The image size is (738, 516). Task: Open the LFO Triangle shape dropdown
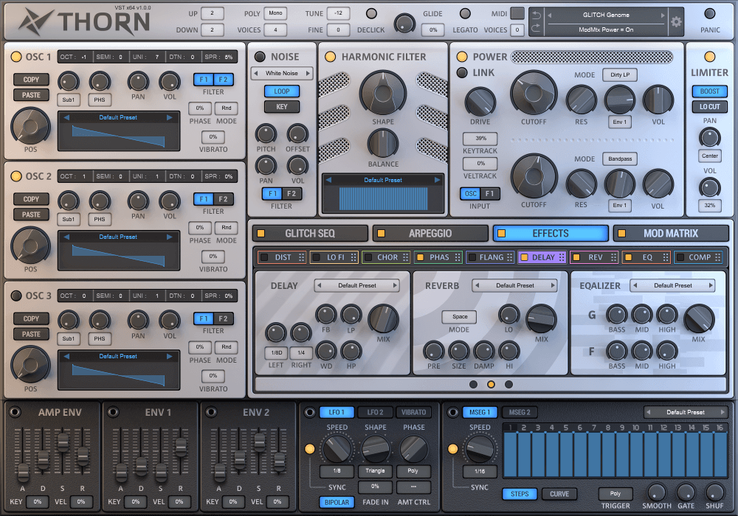point(375,471)
